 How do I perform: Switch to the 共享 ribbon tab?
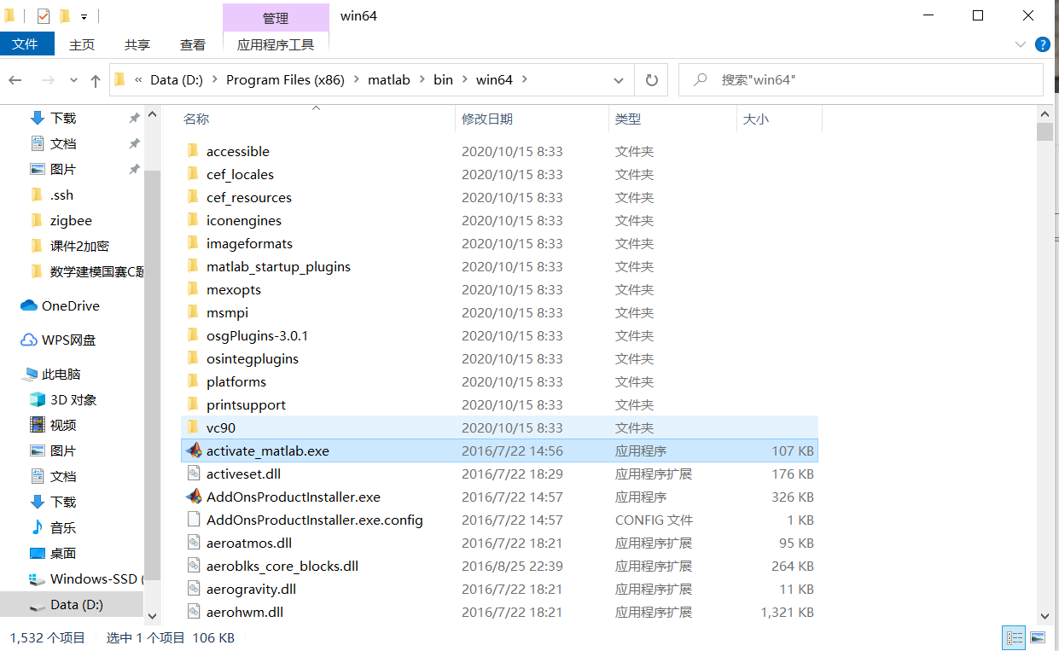pos(137,44)
